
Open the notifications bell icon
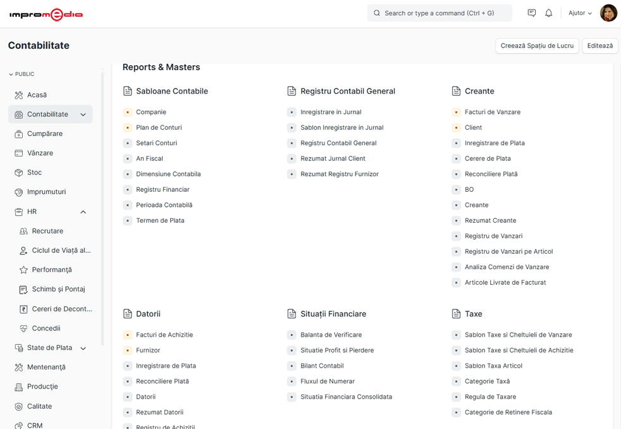[548, 13]
